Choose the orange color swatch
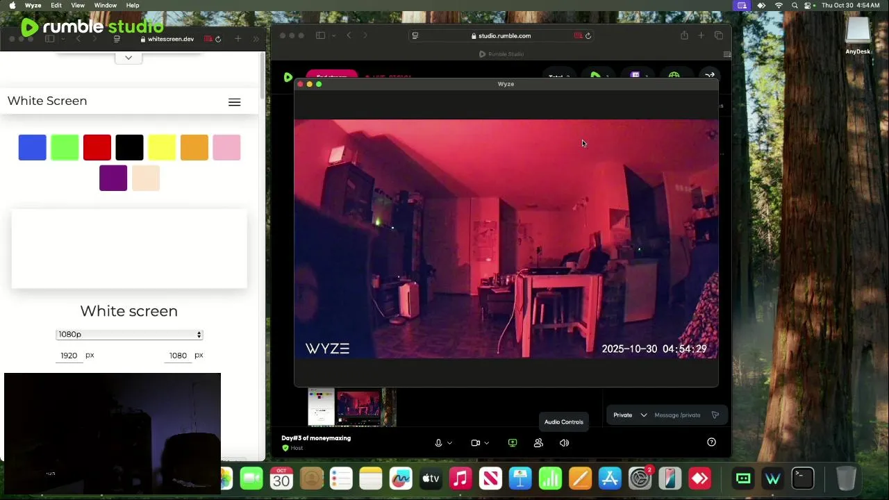This screenshot has width=889, height=500. [x=194, y=148]
